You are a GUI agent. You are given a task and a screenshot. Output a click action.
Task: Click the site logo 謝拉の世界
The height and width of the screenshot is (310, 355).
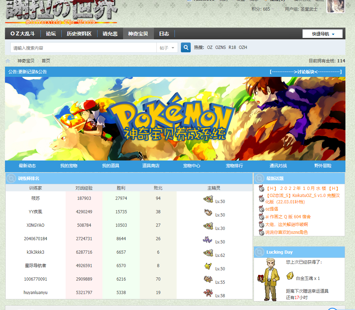[x=61, y=12]
